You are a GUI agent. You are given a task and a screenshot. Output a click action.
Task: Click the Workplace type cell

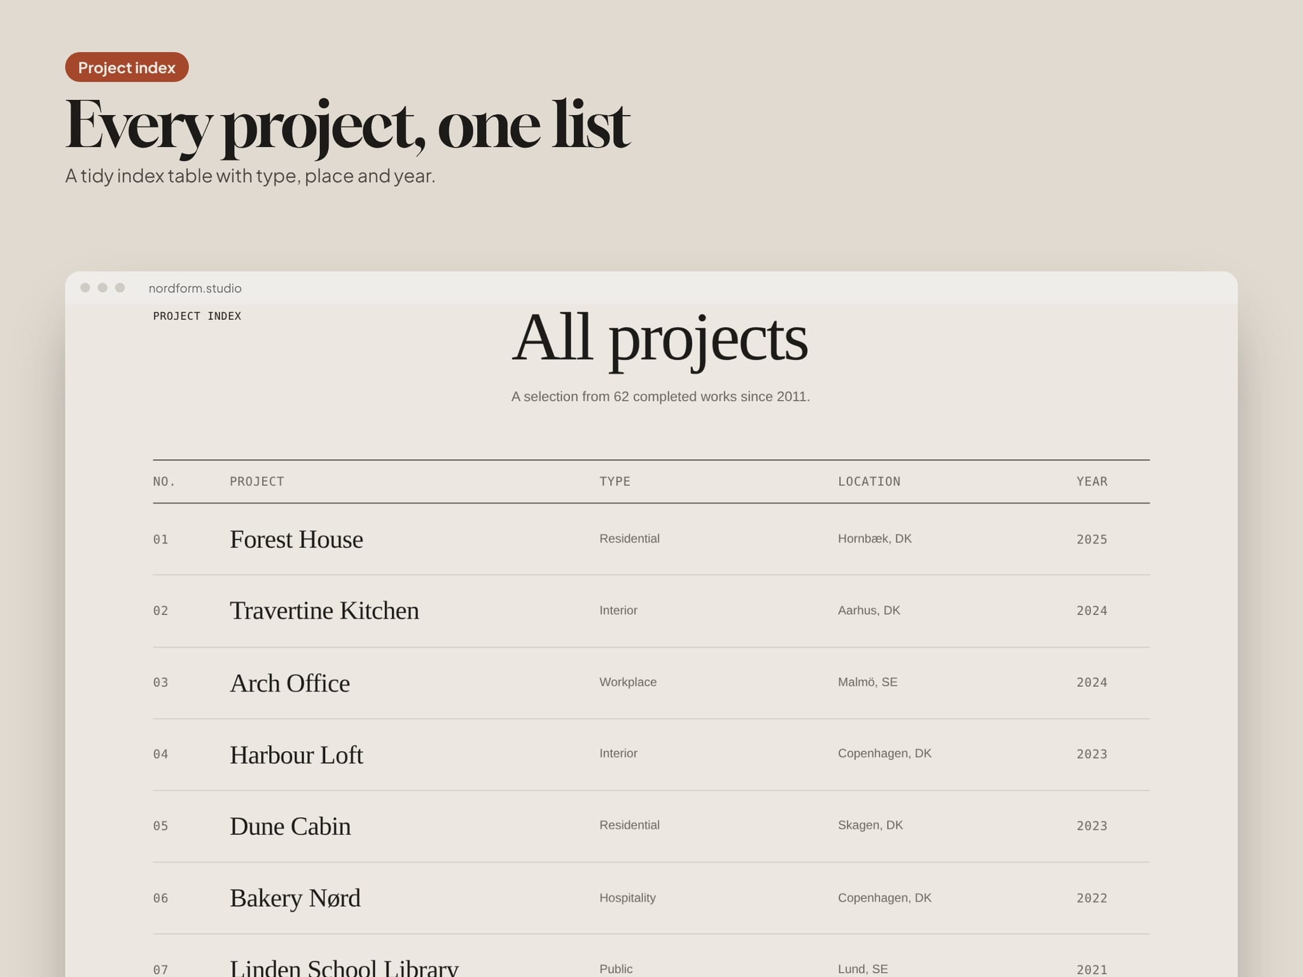628,682
